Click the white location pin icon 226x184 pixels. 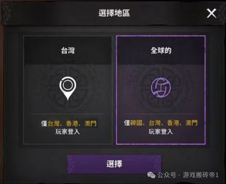coord(68,88)
